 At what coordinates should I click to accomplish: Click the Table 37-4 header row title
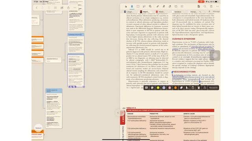click(x=145, y=110)
